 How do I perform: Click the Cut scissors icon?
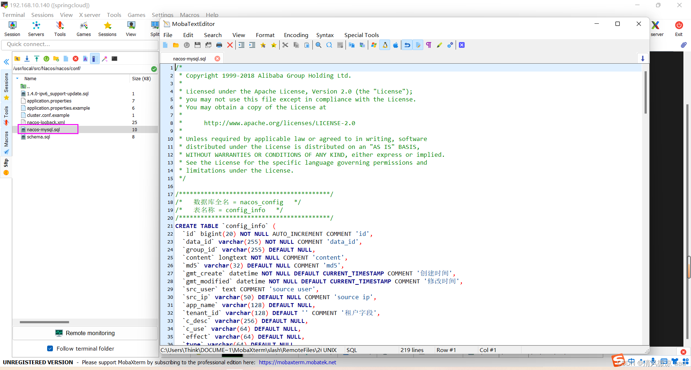point(285,45)
